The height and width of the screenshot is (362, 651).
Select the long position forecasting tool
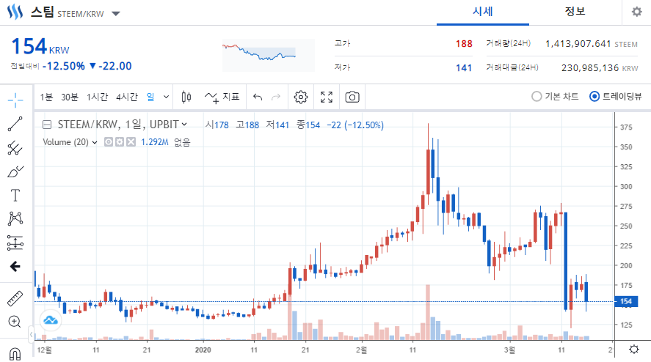click(15, 243)
